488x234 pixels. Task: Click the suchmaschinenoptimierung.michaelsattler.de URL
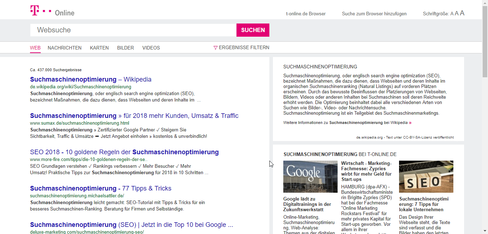(77, 196)
